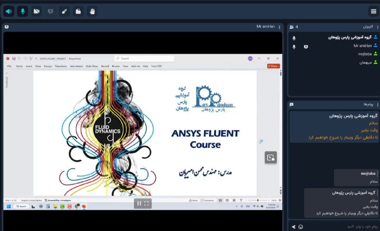Viewport: 380px width, 231px height.
Task: Open the file sharing folder icon
Action: pyautogui.click(x=78, y=11)
